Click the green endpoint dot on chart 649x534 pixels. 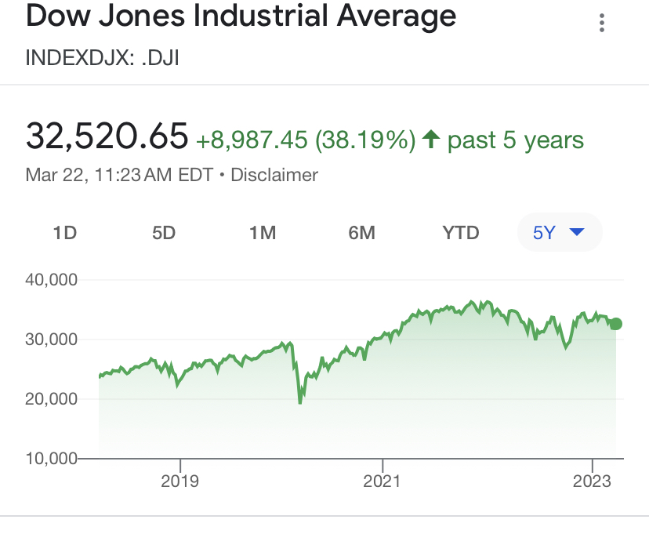click(x=615, y=324)
